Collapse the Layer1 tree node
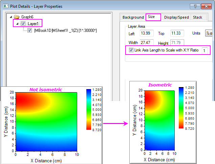This screenshot has width=215, height=164. click(17, 24)
